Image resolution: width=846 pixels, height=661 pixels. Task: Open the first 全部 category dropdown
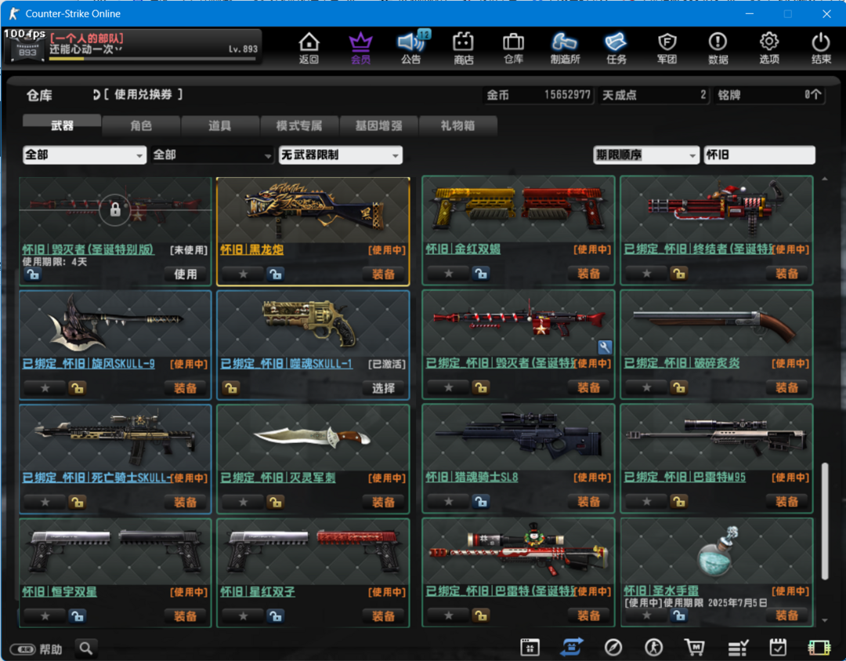(x=85, y=155)
